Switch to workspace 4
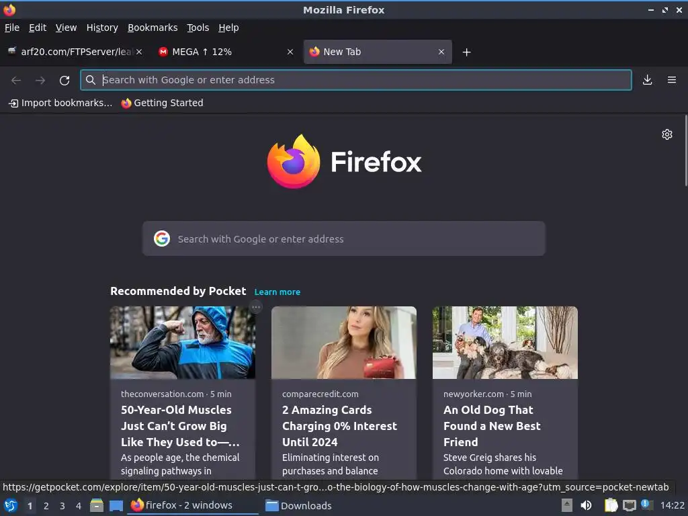 [79, 506]
